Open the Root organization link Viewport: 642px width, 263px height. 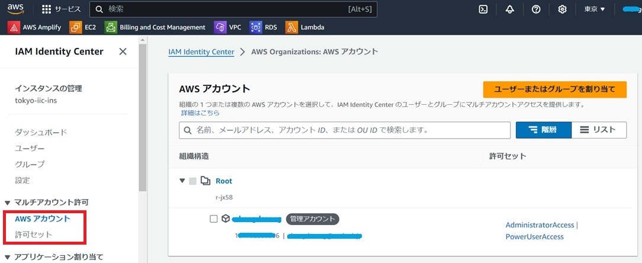224,181
